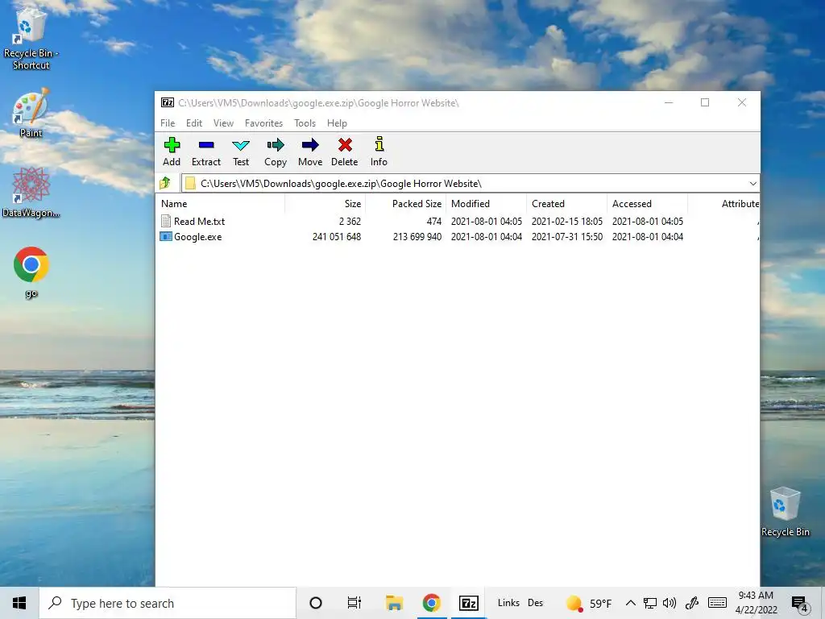Sort by the Name column header
The width and height of the screenshot is (825, 619).
pyautogui.click(x=220, y=204)
